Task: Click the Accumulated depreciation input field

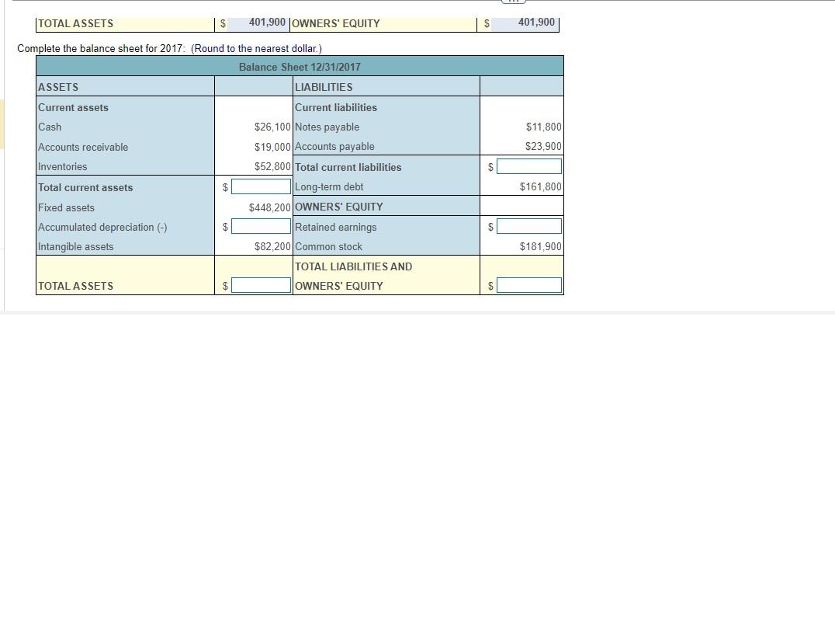Action: coord(261,227)
